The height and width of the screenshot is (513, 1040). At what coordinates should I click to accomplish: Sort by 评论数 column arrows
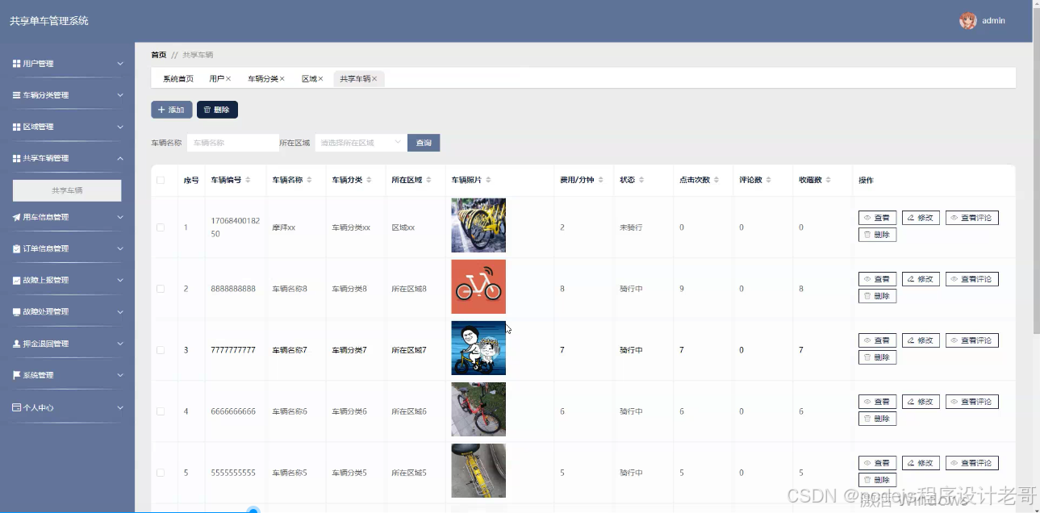click(769, 180)
